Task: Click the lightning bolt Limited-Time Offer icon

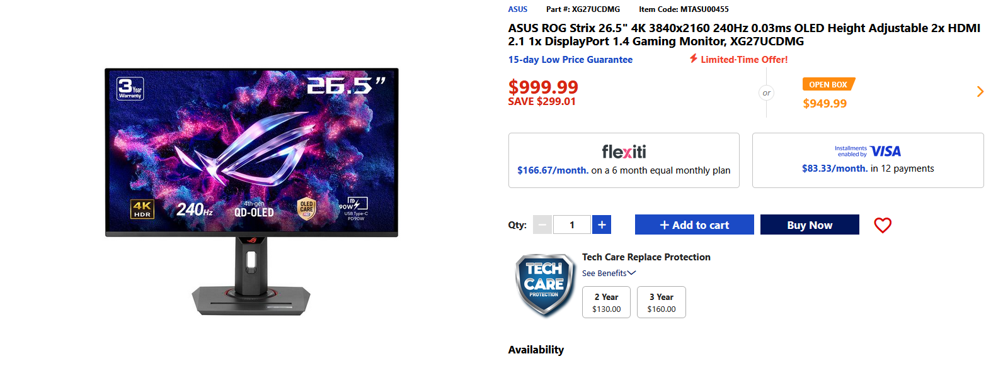Action: coord(693,58)
